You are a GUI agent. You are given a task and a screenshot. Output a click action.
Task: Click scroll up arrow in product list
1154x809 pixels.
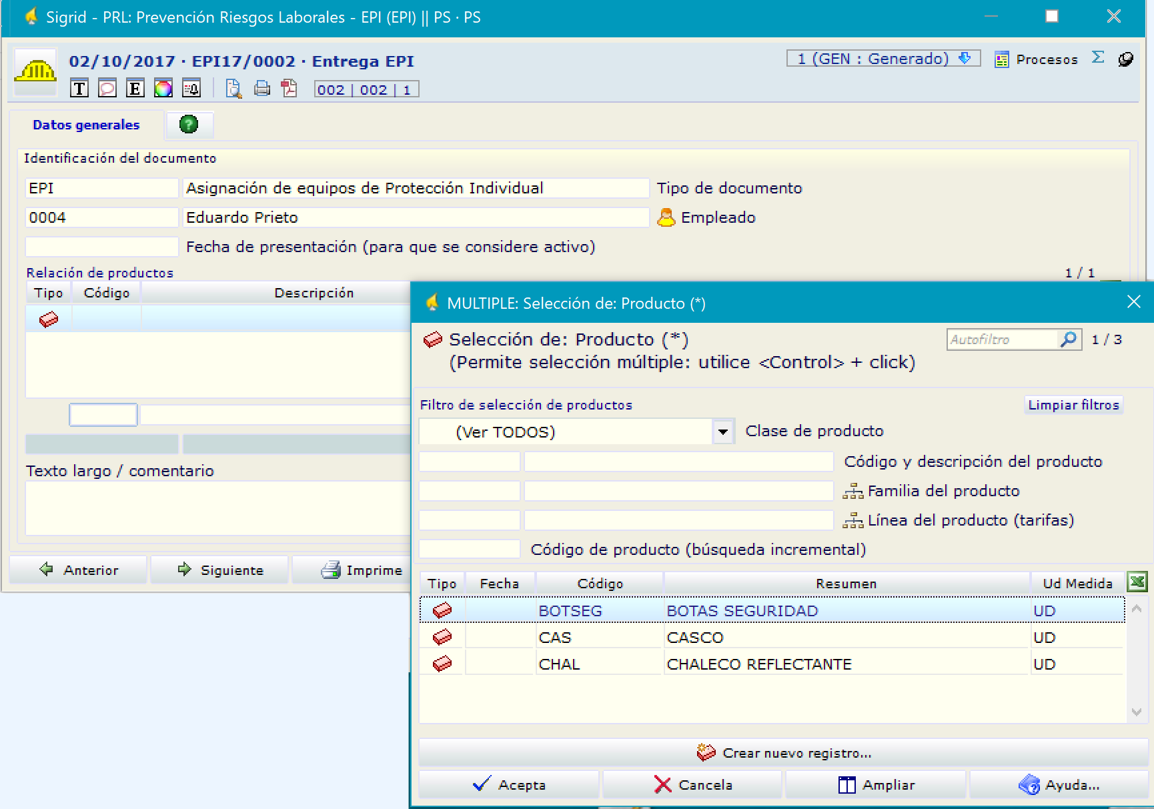pyautogui.click(x=1137, y=608)
